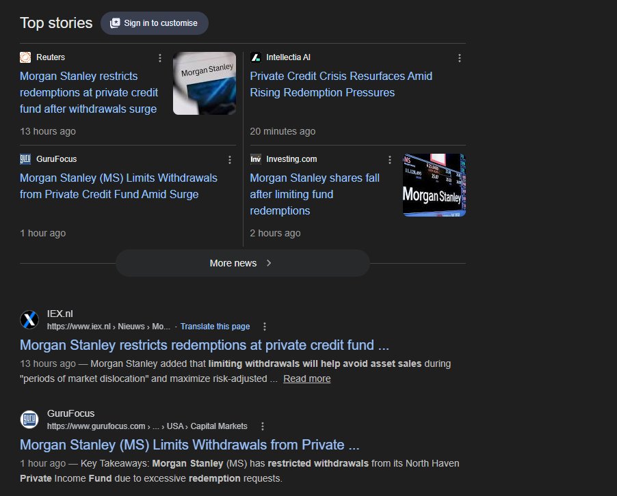Click the More news chevron arrow
The image size is (617, 496).
click(x=269, y=263)
